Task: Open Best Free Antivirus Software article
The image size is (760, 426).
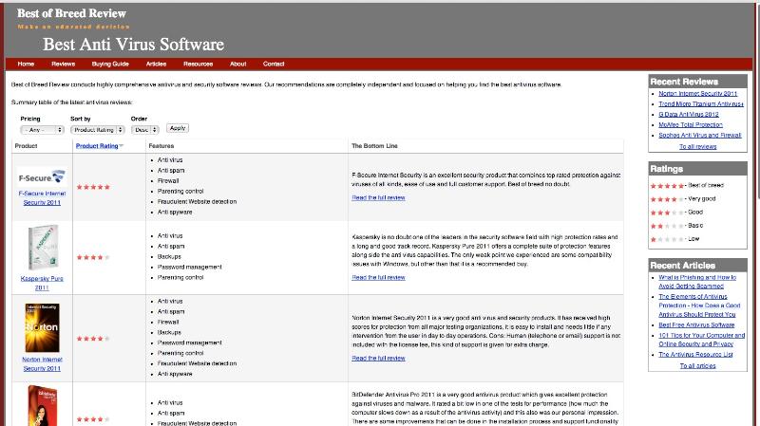Action: (696, 325)
